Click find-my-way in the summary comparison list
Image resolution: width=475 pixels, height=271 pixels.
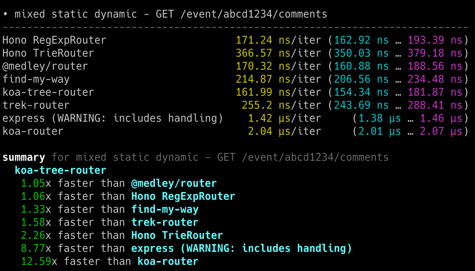pos(165,209)
